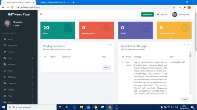Open the browser extensions puzzle icon
Image resolution: width=197 pixels, height=110 pixels.
[184, 7]
